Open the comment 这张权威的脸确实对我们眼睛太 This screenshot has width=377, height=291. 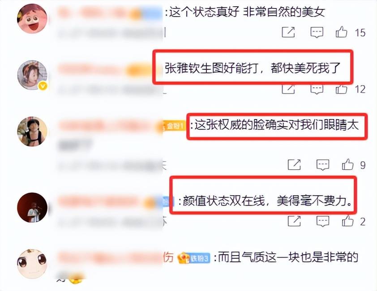point(277,125)
